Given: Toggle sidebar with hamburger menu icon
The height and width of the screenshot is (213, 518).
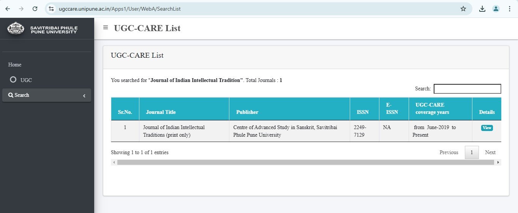Looking at the screenshot, I should (x=106, y=27).
